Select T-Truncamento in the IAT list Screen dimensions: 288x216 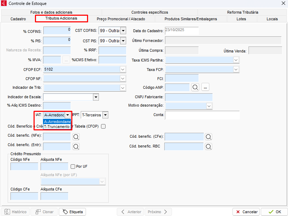coord(57,127)
